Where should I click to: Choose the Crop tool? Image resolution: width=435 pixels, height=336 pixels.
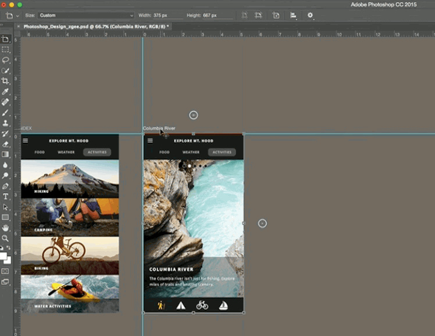point(6,81)
